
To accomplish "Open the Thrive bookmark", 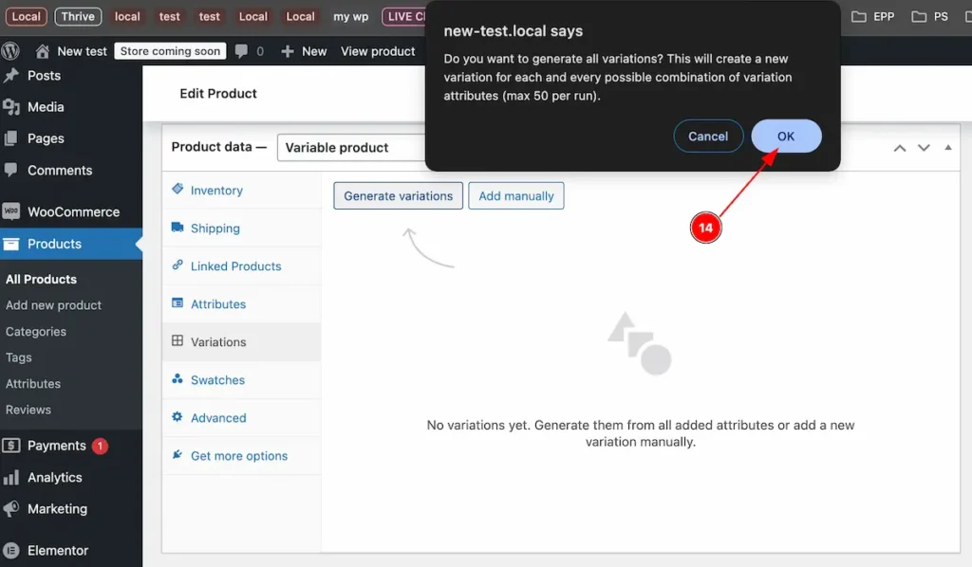I will (x=78, y=16).
